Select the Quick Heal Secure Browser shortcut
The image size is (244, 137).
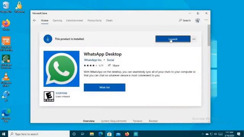pyautogui.click(x=6, y=62)
